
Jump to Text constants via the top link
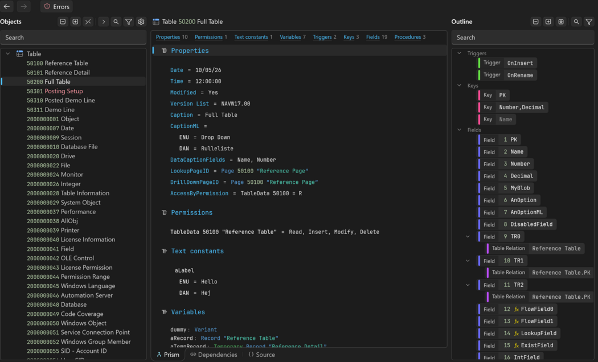click(x=251, y=37)
